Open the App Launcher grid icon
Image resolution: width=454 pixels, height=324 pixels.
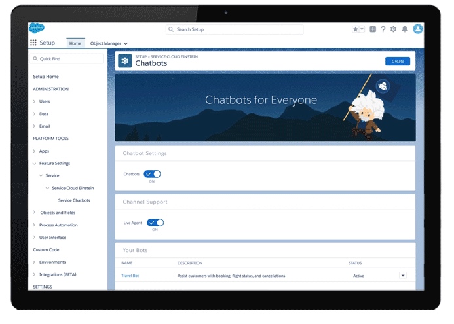pos(33,43)
